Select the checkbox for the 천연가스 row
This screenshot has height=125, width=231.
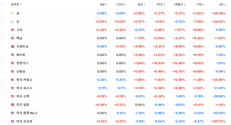click(x=3, y=63)
